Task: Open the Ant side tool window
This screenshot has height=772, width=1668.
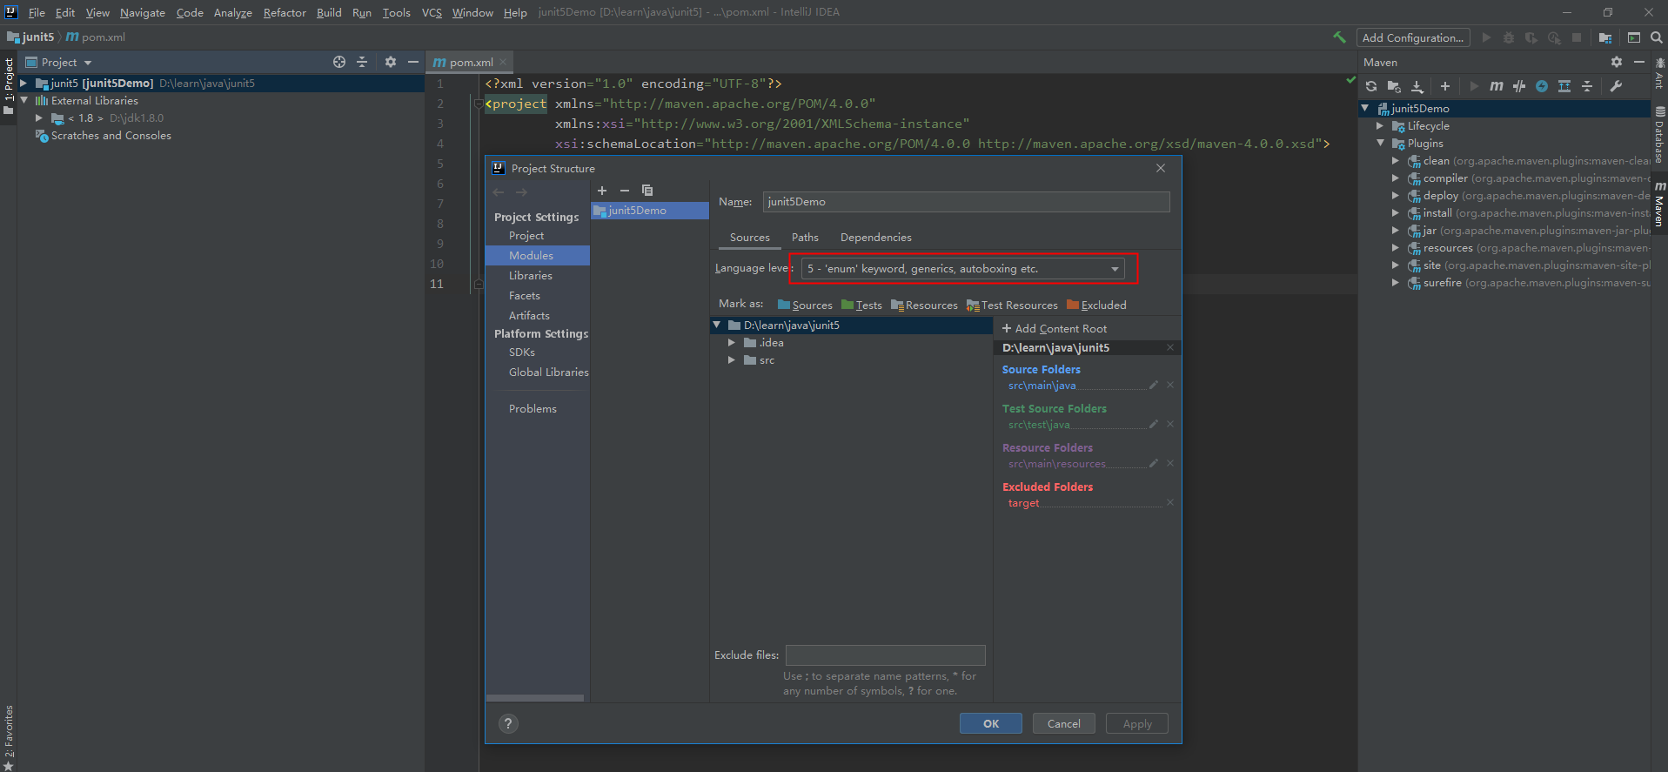Action: [1660, 73]
